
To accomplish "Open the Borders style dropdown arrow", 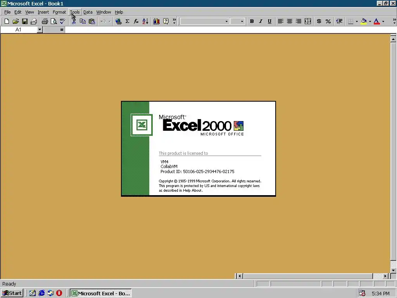I will pos(357,22).
